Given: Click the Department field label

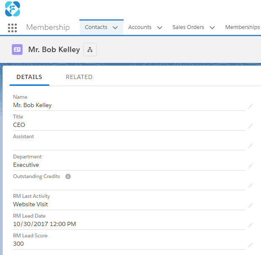Looking at the screenshot, I should (27, 157).
